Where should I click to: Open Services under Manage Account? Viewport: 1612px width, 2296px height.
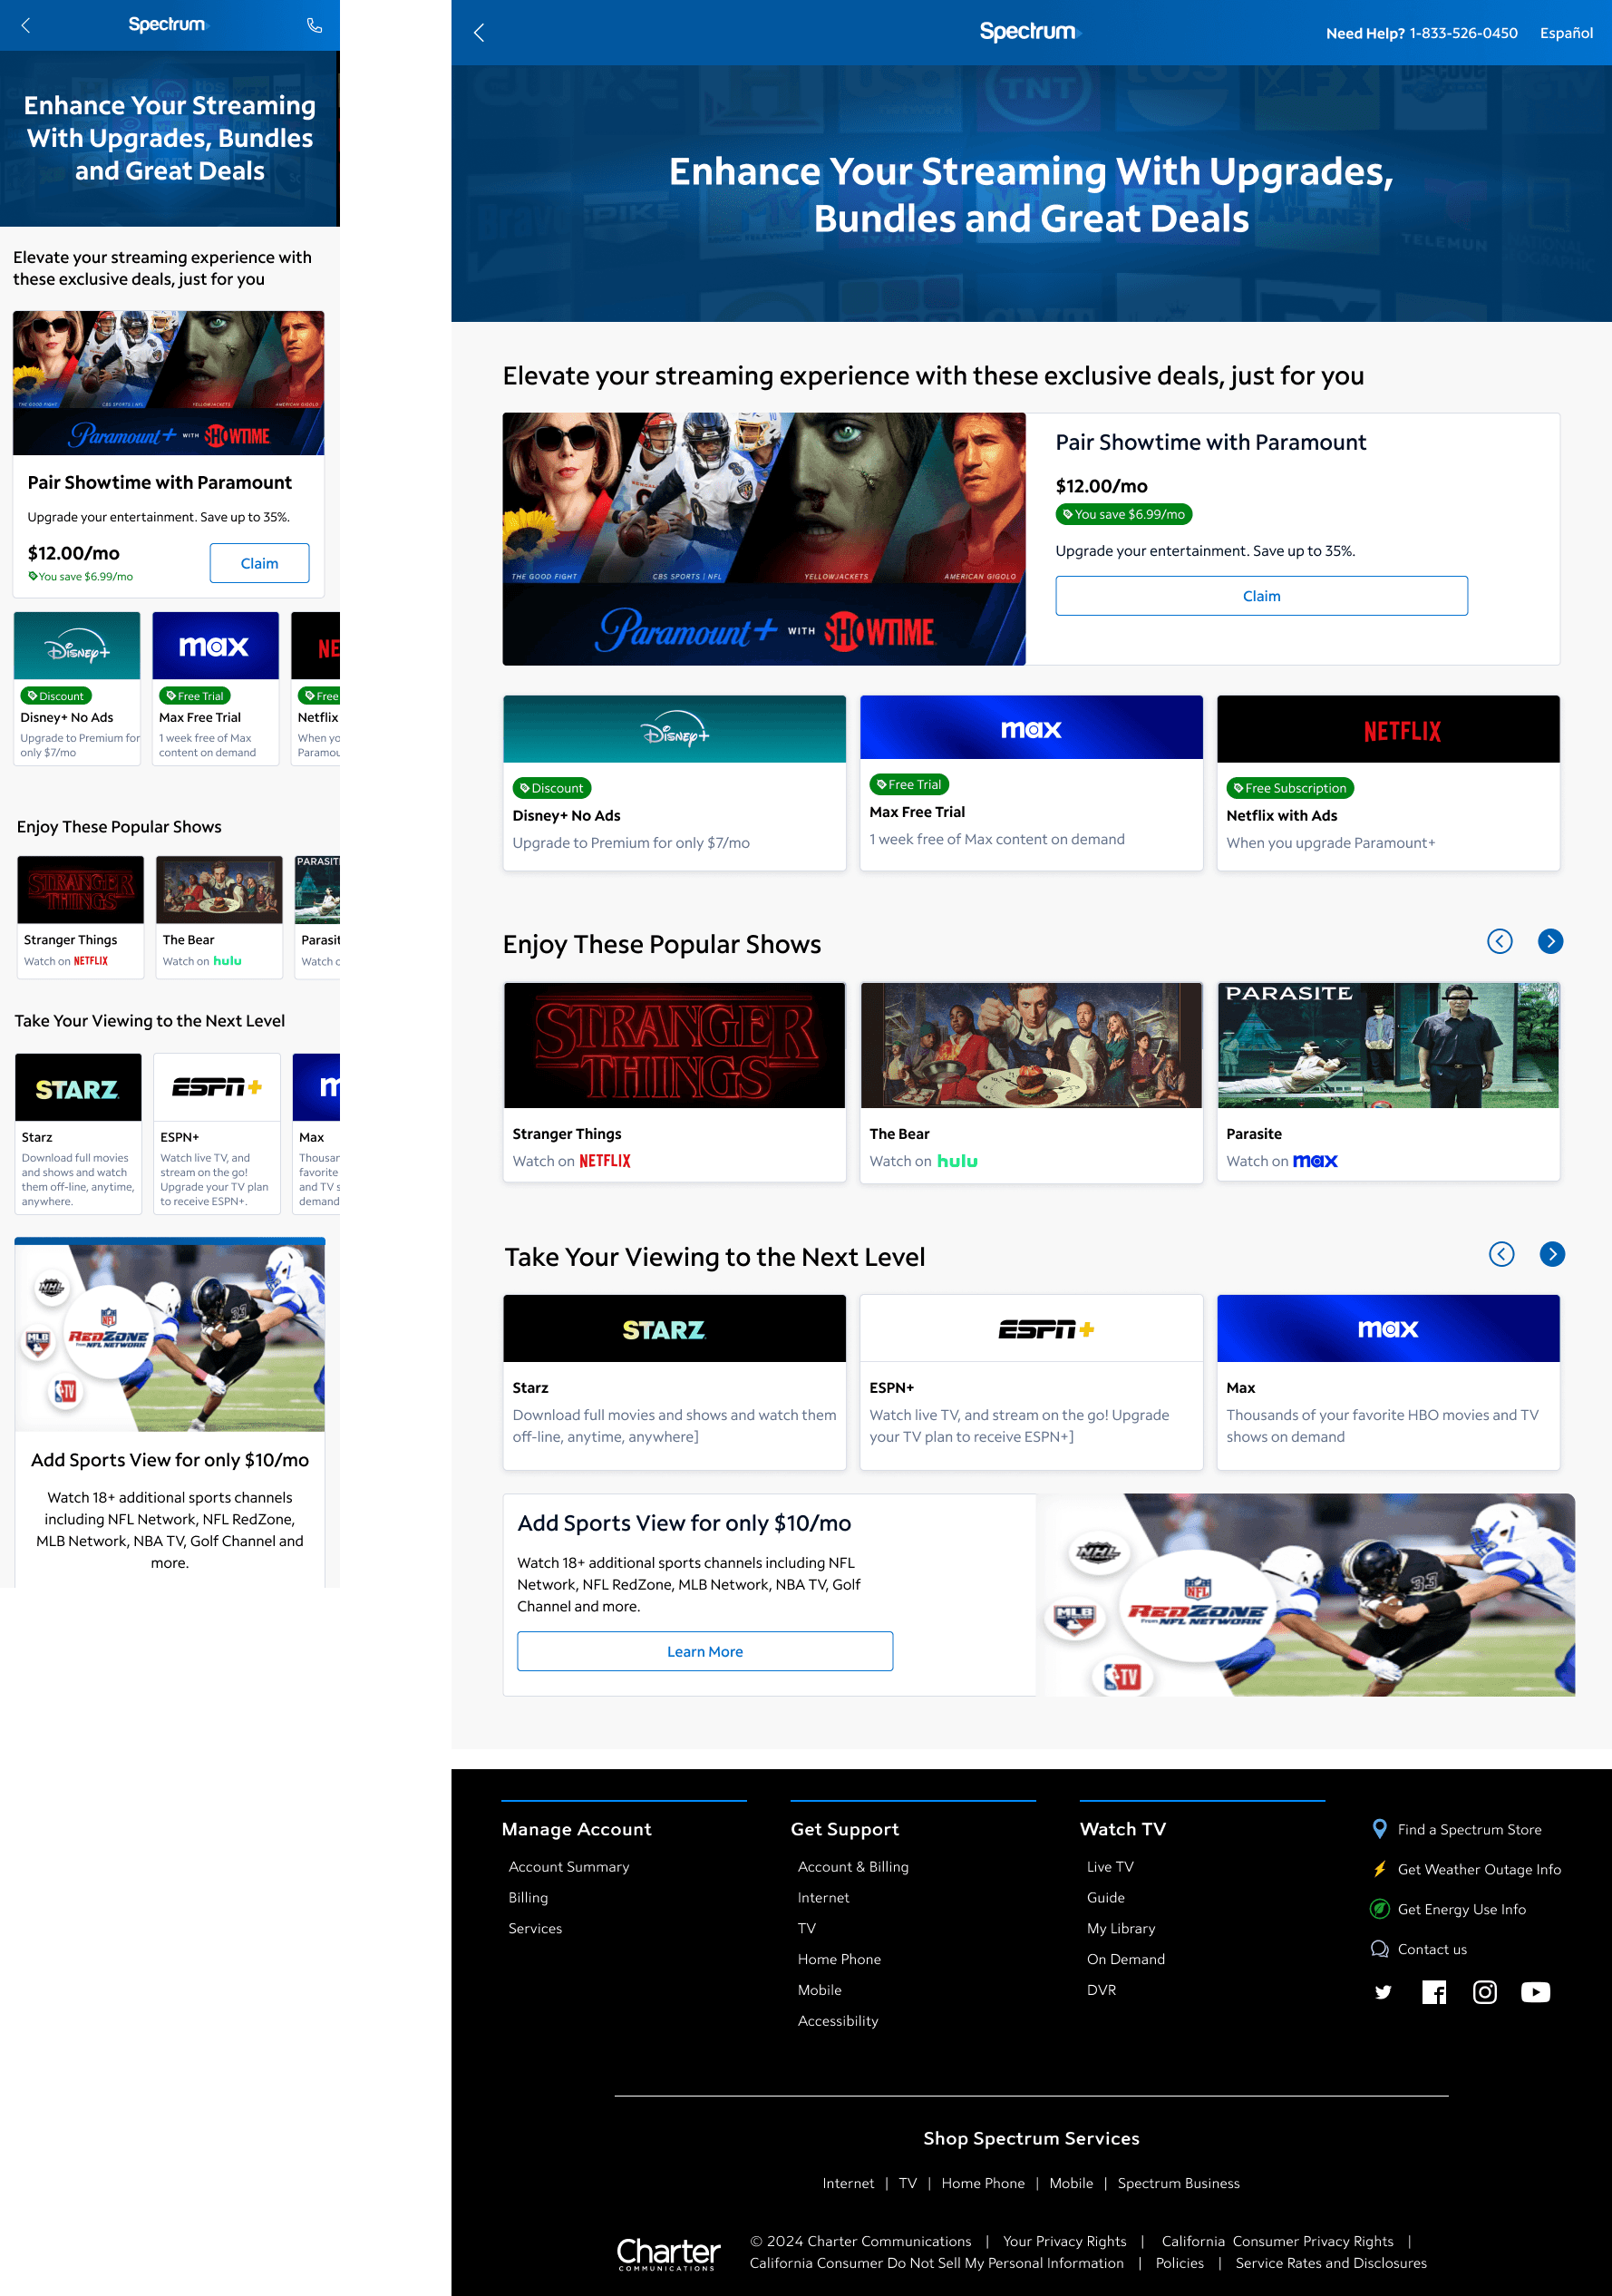click(535, 1928)
